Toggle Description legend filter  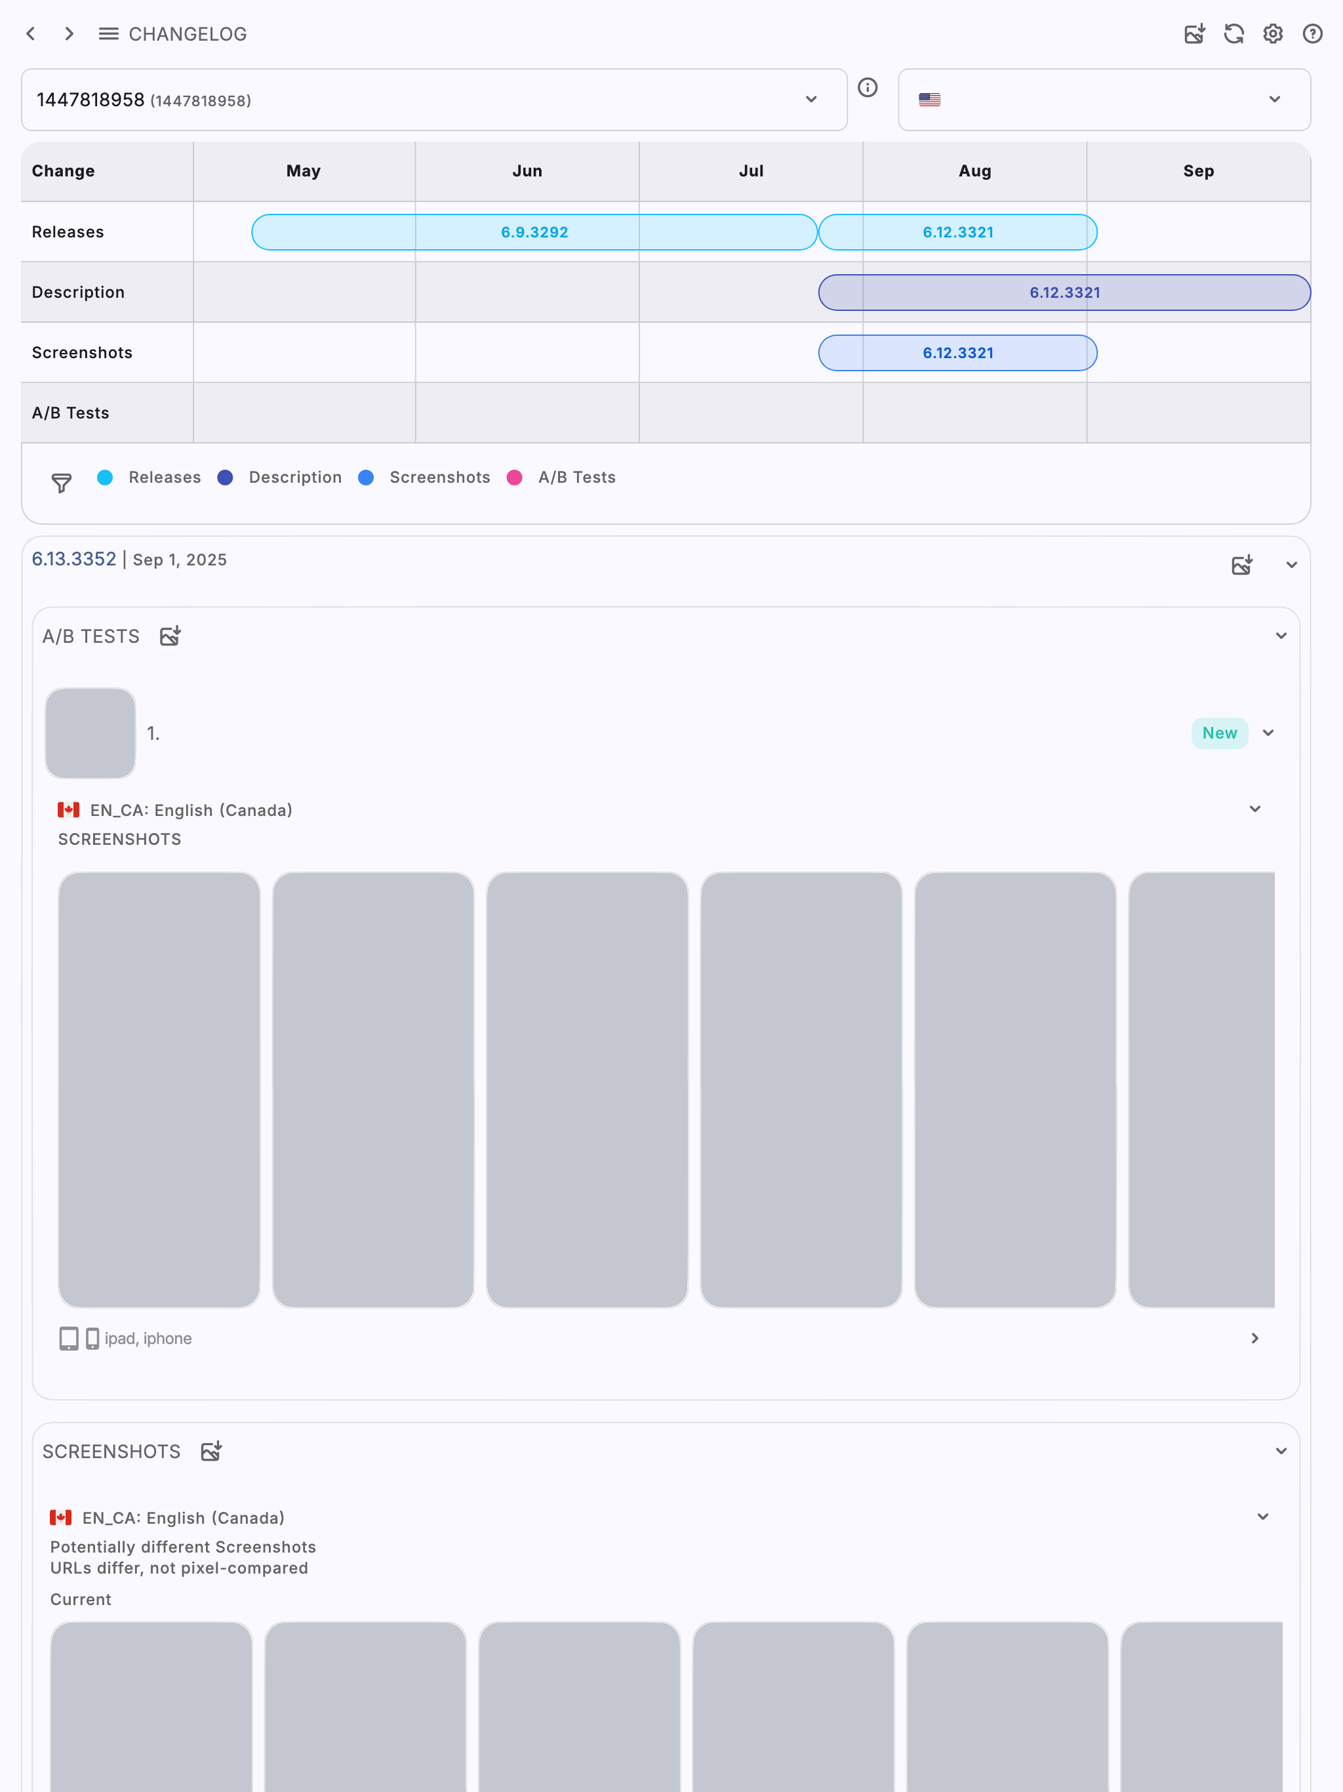pos(279,477)
